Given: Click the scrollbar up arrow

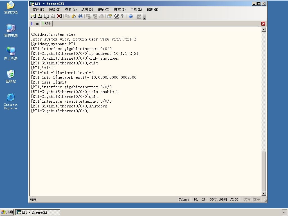Looking at the screenshot, I should 264,30.
